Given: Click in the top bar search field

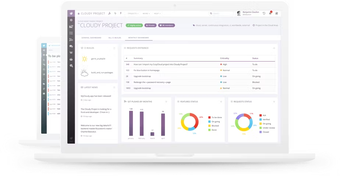Looking at the screenshot, I should pos(221,14).
